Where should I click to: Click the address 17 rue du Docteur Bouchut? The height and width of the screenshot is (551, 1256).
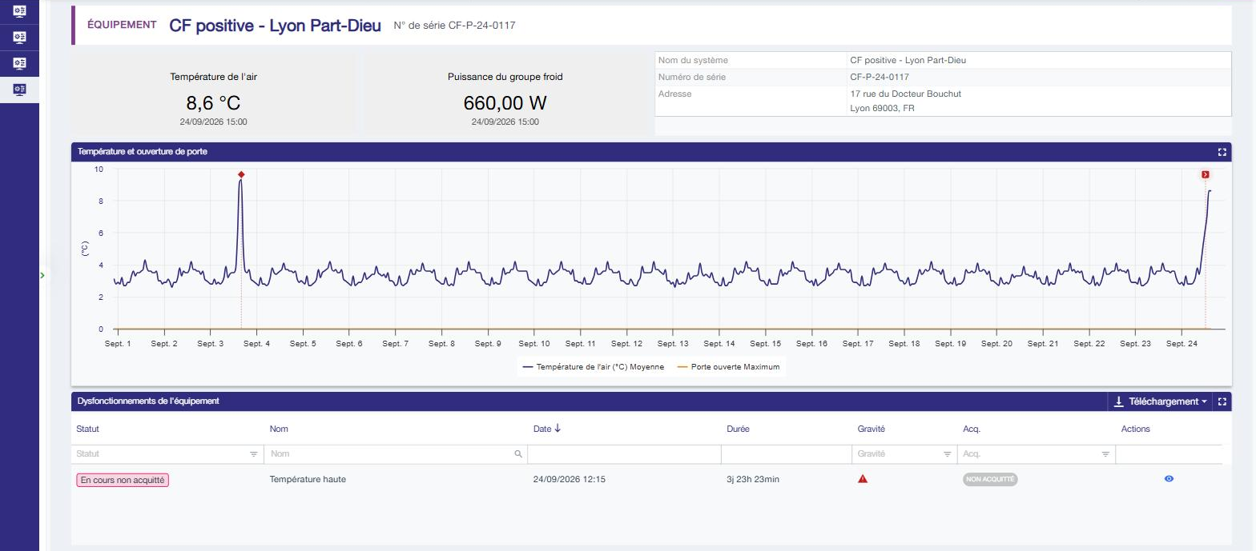coord(905,94)
